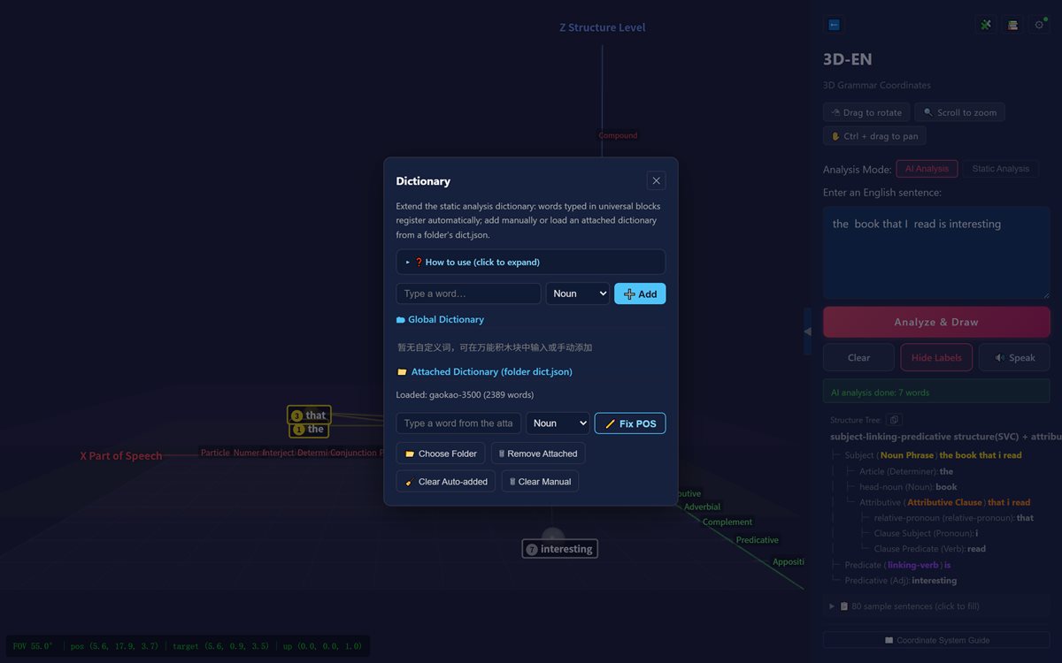Select the Article (Determiner): the row
This screenshot has width=1062, height=663.
pos(906,471)
